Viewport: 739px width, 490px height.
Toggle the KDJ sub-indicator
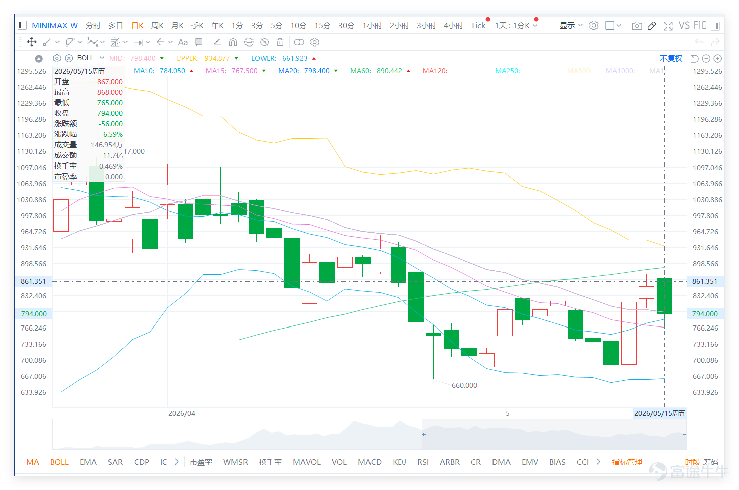[x=399, y=462]
